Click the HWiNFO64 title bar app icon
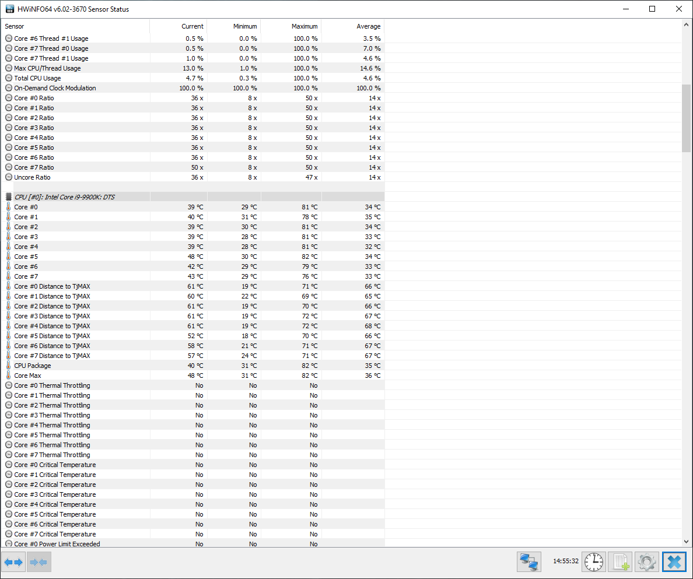This screenshot has height=579, width=693. point(9,9)
